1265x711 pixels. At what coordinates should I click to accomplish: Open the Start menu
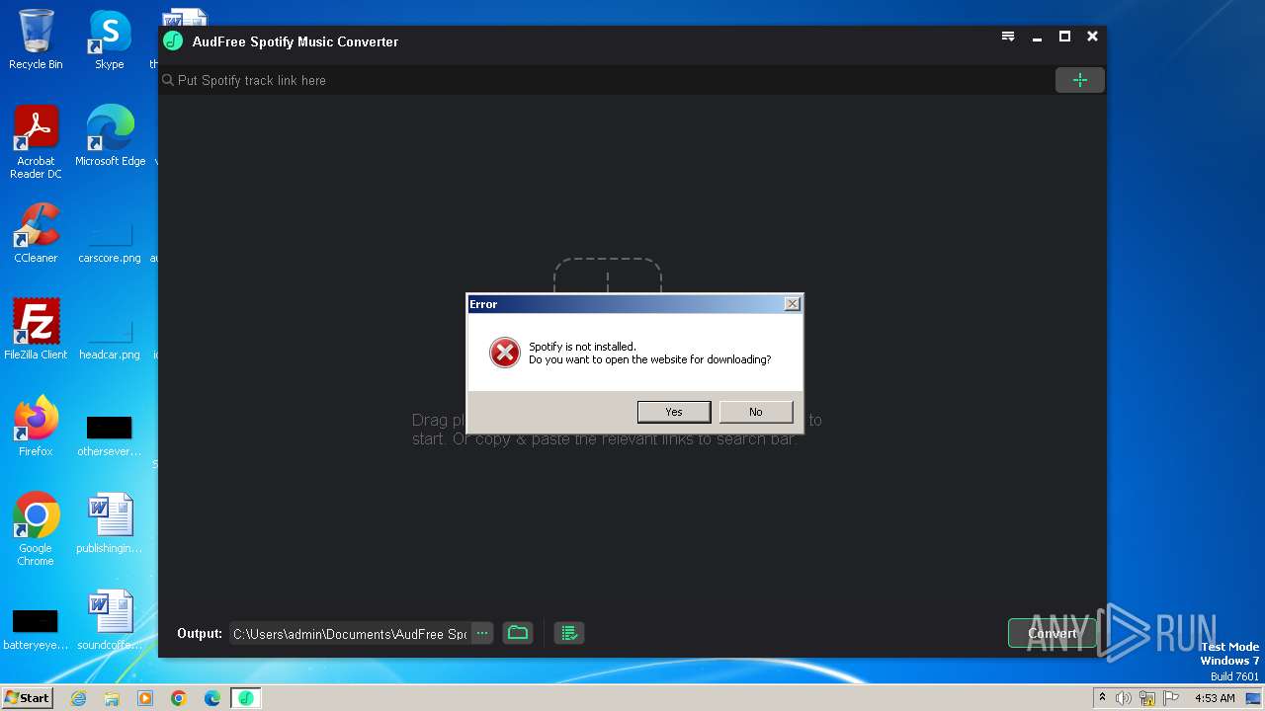(x=27, y=697)
